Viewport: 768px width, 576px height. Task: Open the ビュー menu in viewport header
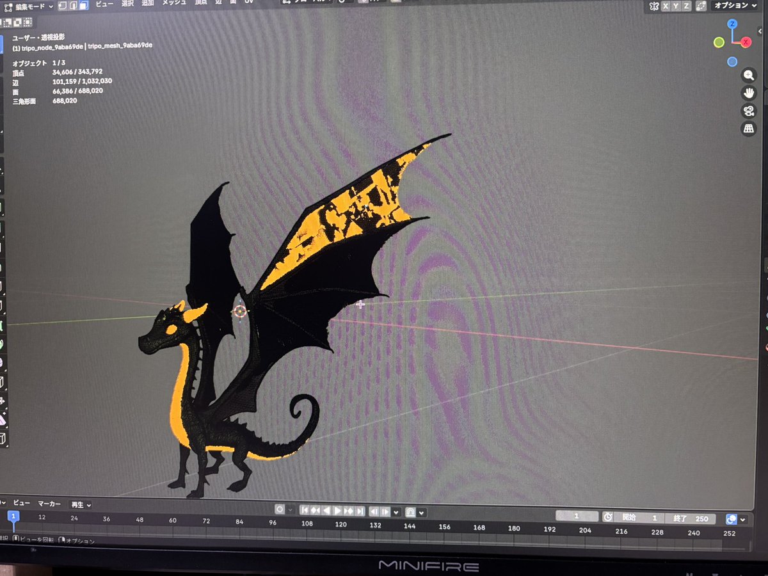click(x=104, y=3)
